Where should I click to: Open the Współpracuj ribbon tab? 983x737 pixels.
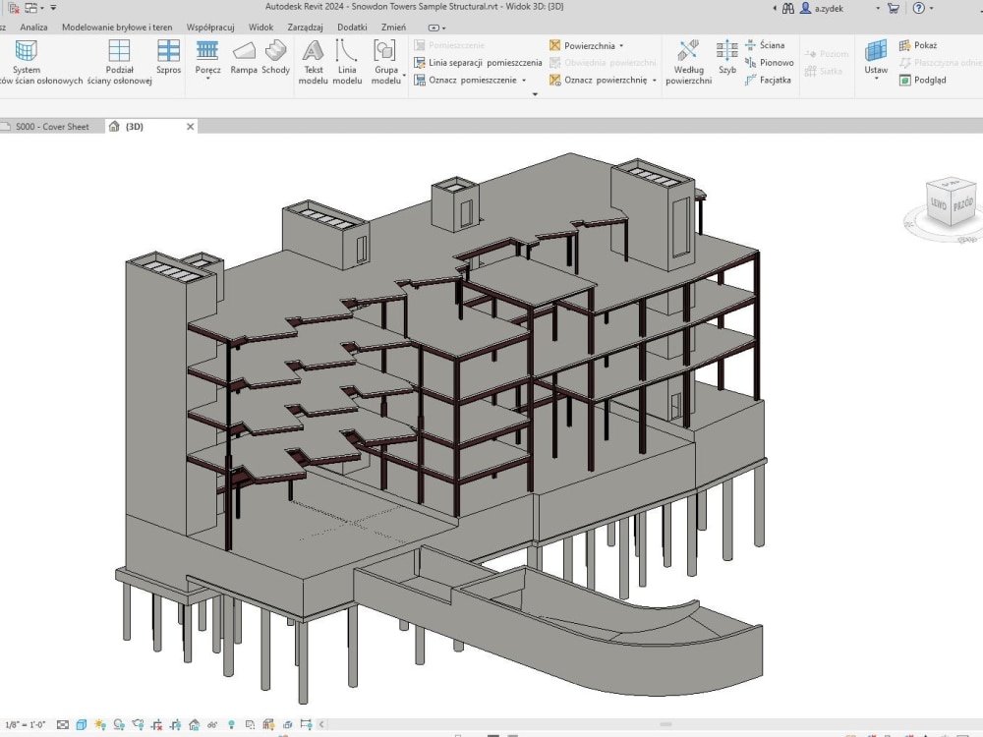pyautogui.click(x=210, y=28)
